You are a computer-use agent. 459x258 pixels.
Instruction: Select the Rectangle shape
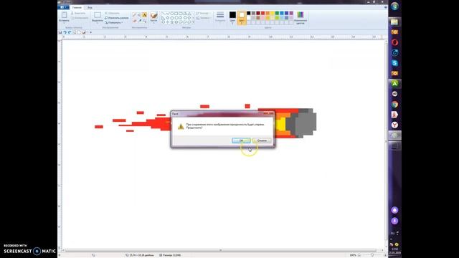tap(176, 14)
